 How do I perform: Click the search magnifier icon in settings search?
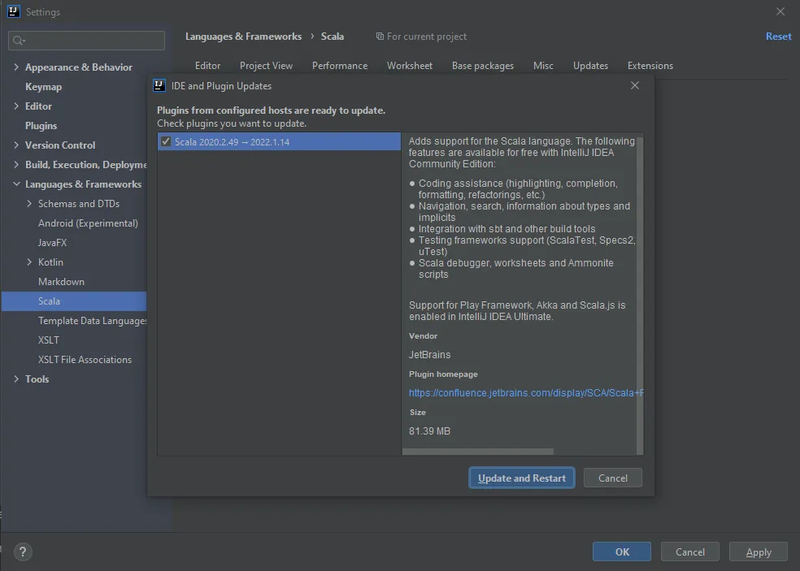pyautogui.click(x=19, y=41)
